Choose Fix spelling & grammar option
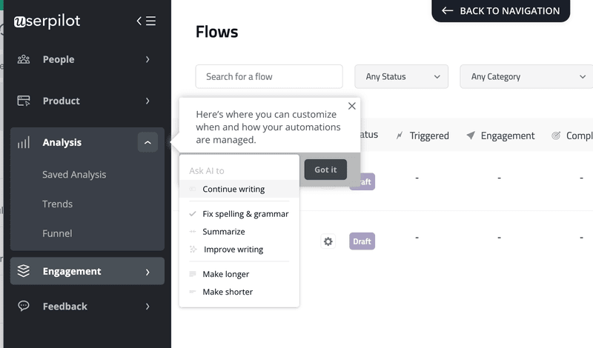Image resolution: width=593 pixels, height=348 pixels. [x=245, y=214]
